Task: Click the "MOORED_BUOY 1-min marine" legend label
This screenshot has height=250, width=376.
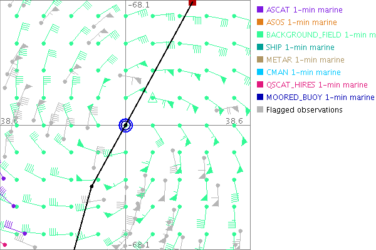Action: tap(320, 97)
